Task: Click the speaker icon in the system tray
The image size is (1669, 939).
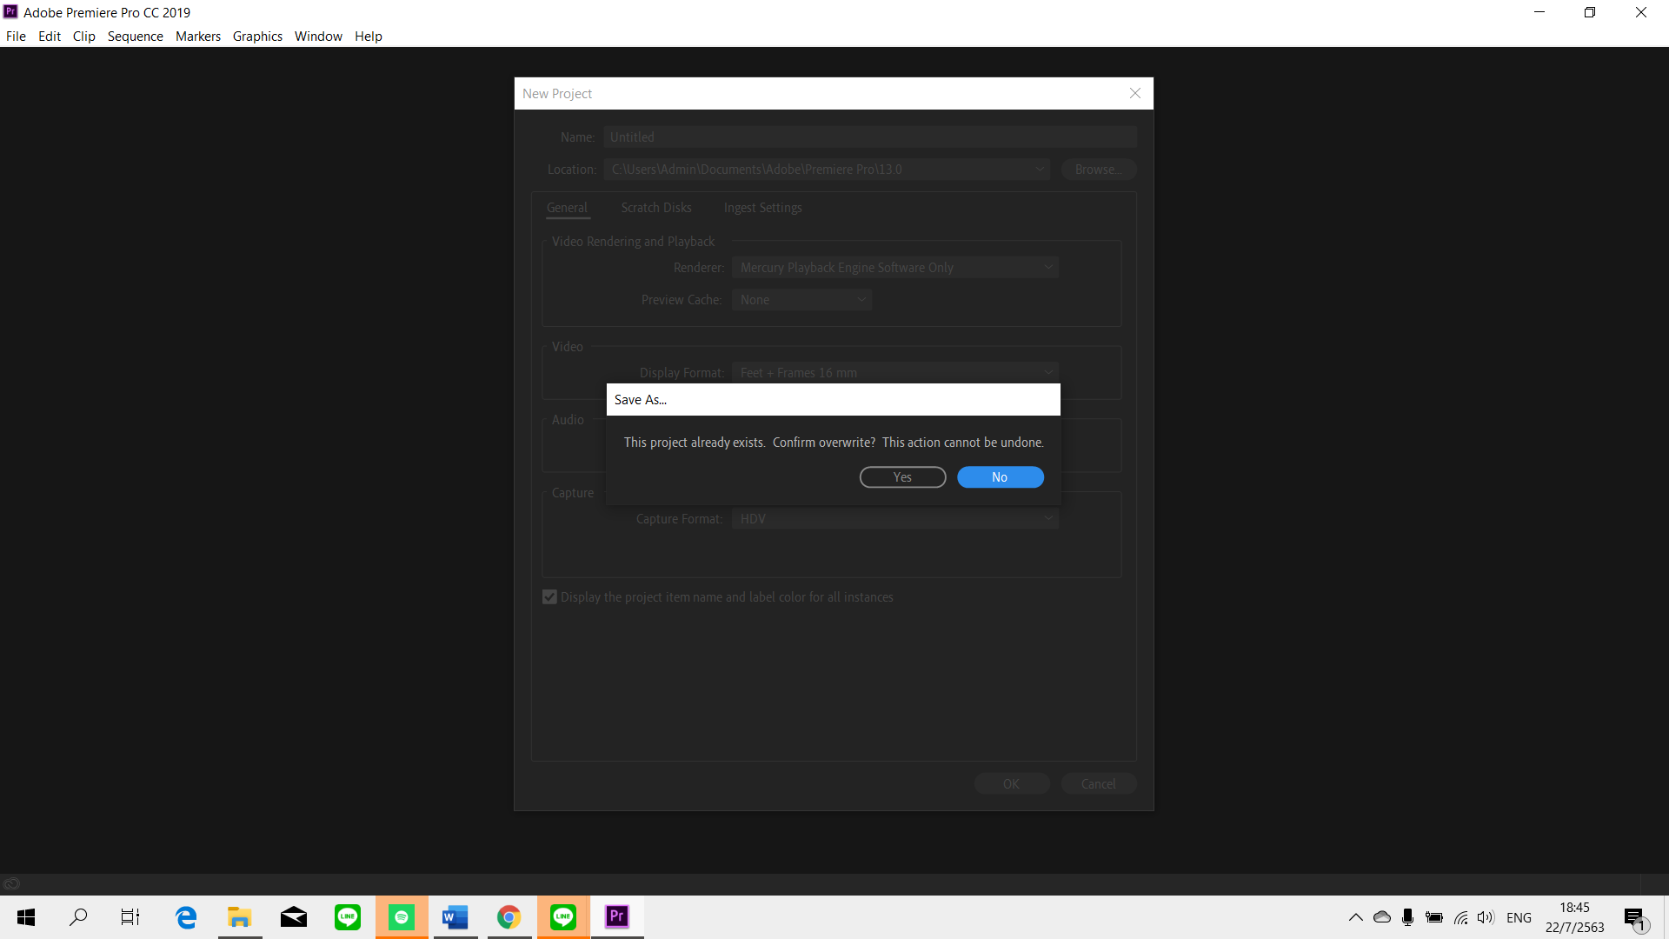Action: (x=1486, y=917)
